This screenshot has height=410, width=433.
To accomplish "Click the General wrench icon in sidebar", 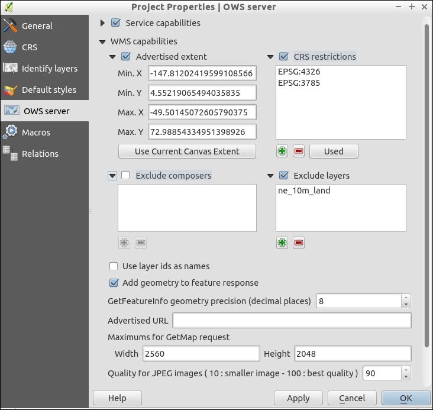I will pos(10,26).
